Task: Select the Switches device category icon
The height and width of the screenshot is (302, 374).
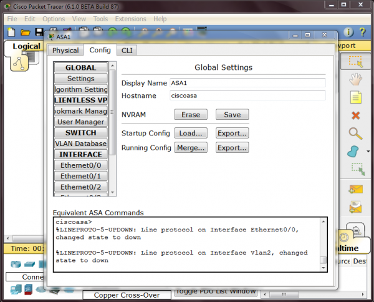Action: click(x=29, y=265)
